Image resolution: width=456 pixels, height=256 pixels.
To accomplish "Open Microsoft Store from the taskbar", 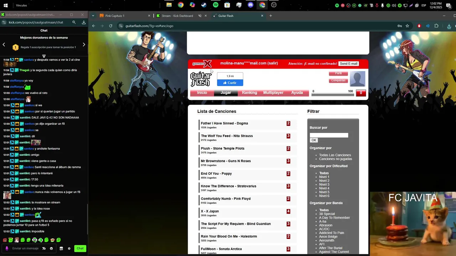I will 227,5.
